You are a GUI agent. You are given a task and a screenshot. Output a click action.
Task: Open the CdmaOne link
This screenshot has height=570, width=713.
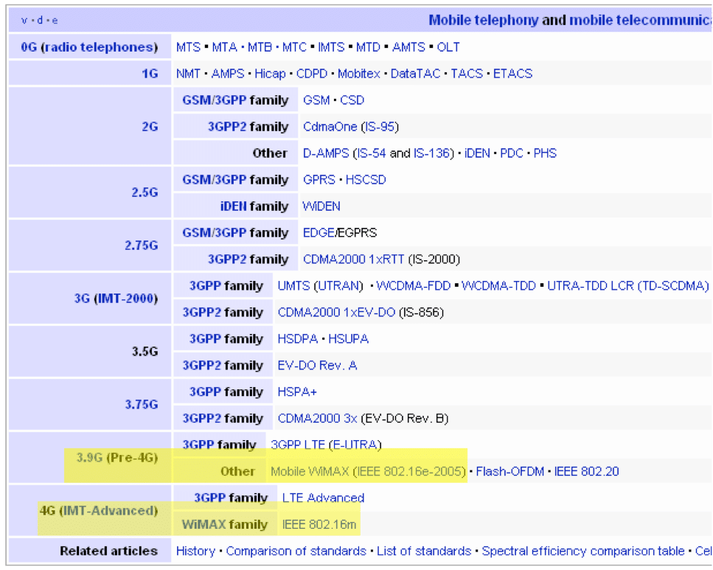click(330, 126)
